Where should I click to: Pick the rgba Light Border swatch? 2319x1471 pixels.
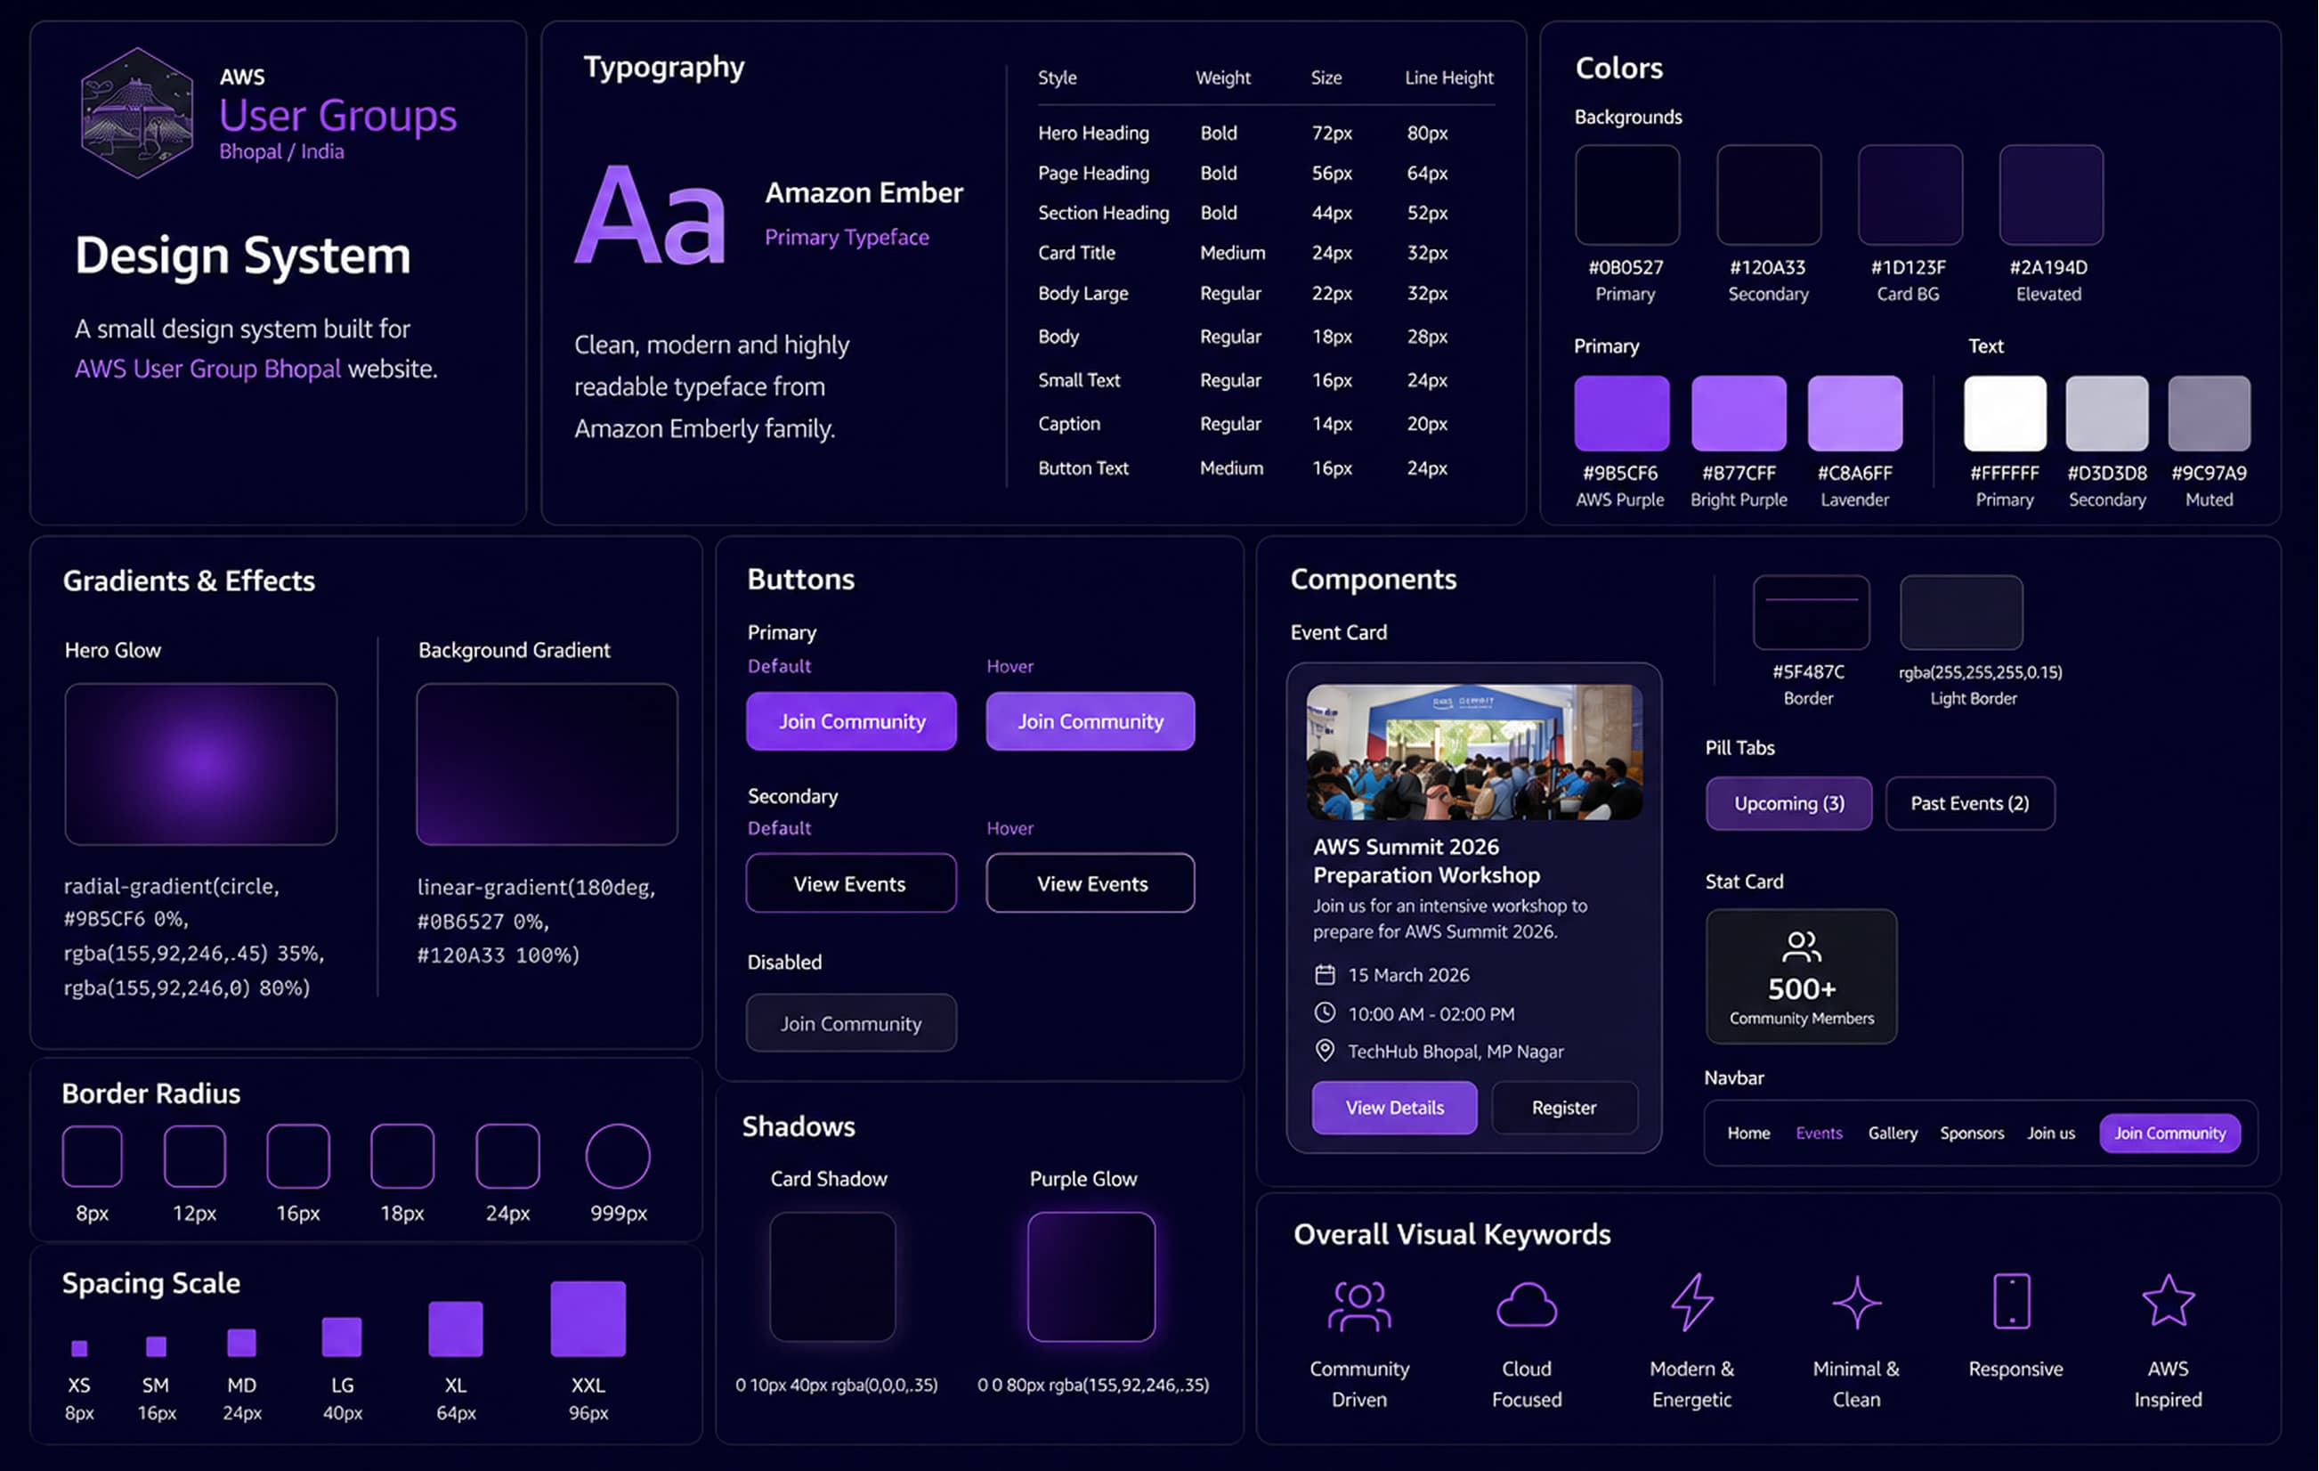(1962, 613)
